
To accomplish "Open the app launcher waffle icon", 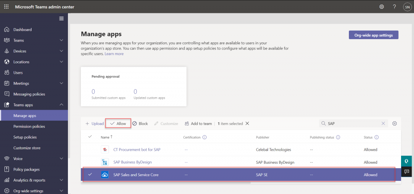I will click(6, 7).
